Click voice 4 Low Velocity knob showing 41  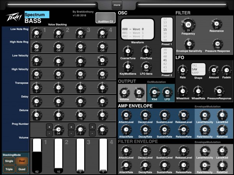point(102,61)
